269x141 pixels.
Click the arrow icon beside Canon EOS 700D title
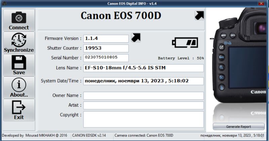pyautogui.click(x=199, y=15)
